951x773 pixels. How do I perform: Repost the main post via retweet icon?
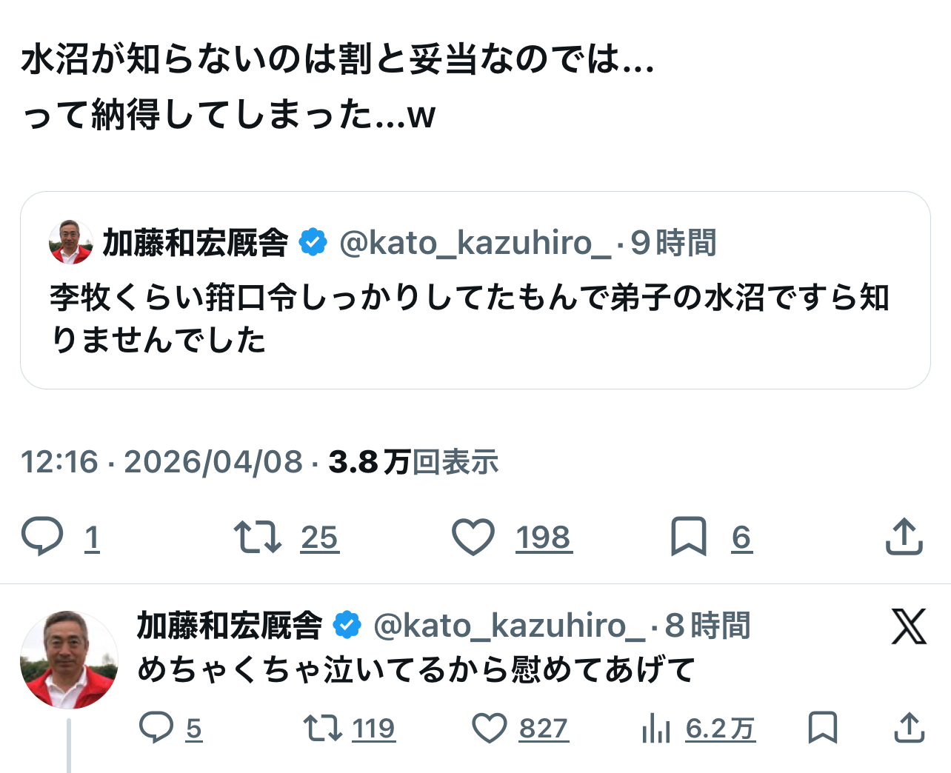257,537
